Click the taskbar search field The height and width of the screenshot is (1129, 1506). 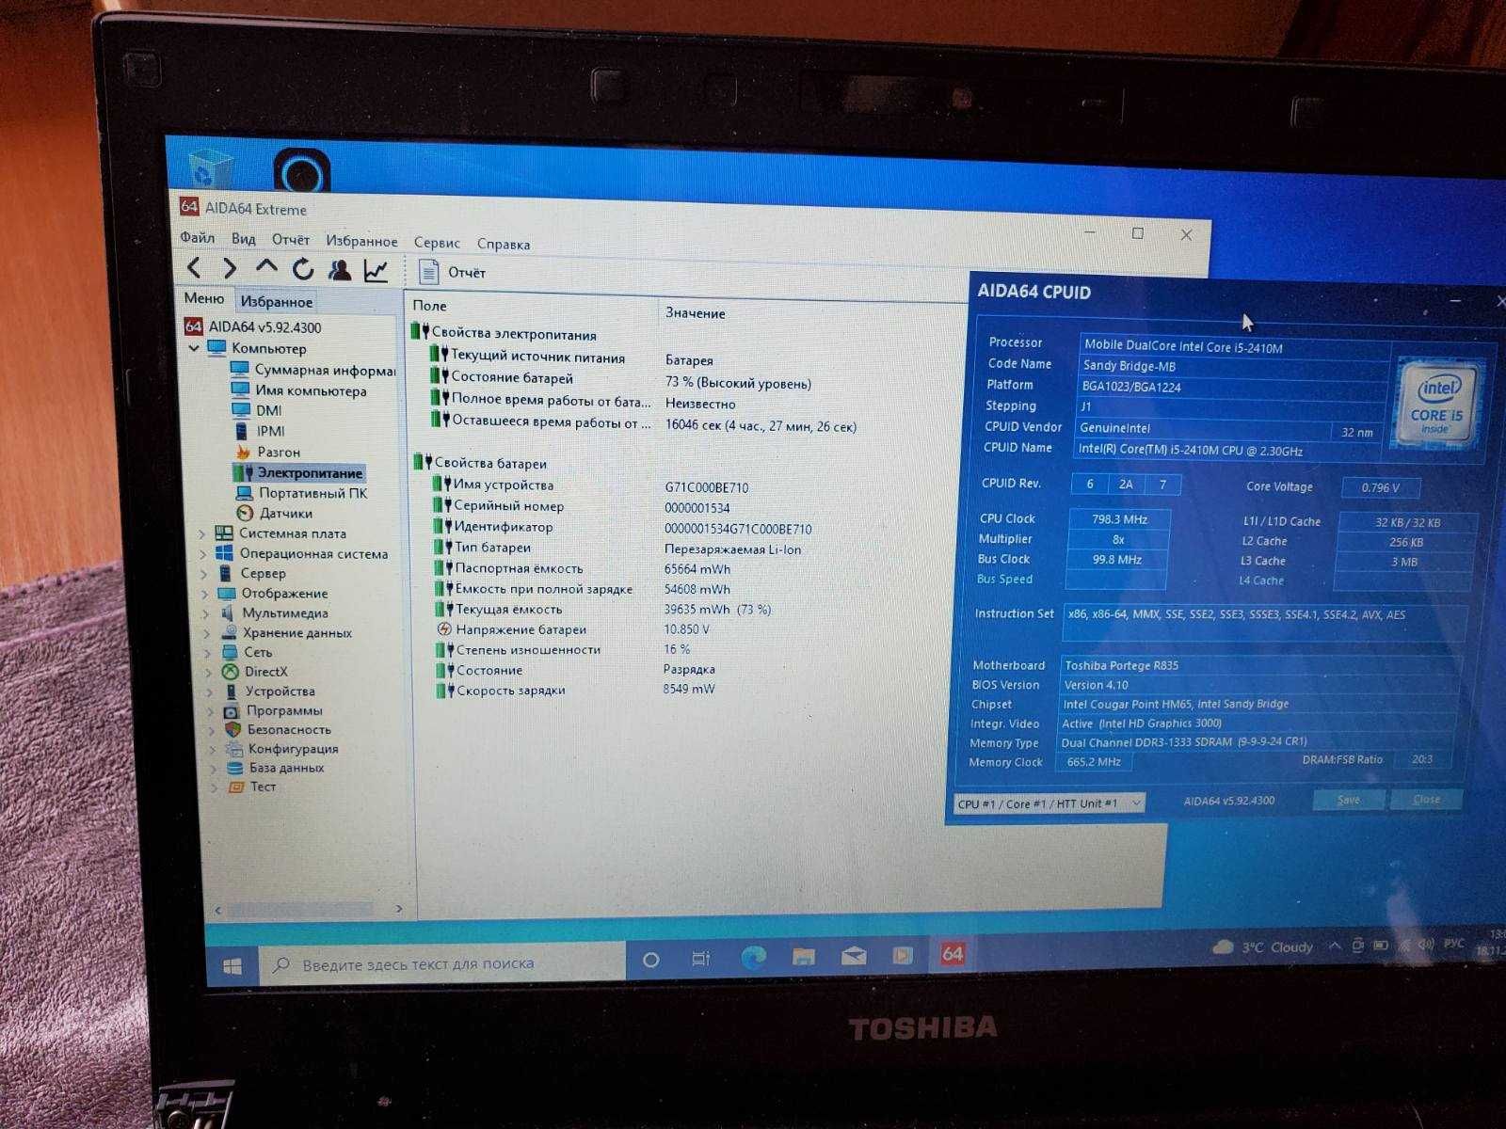pyautogui.click(x=442, y=963)
